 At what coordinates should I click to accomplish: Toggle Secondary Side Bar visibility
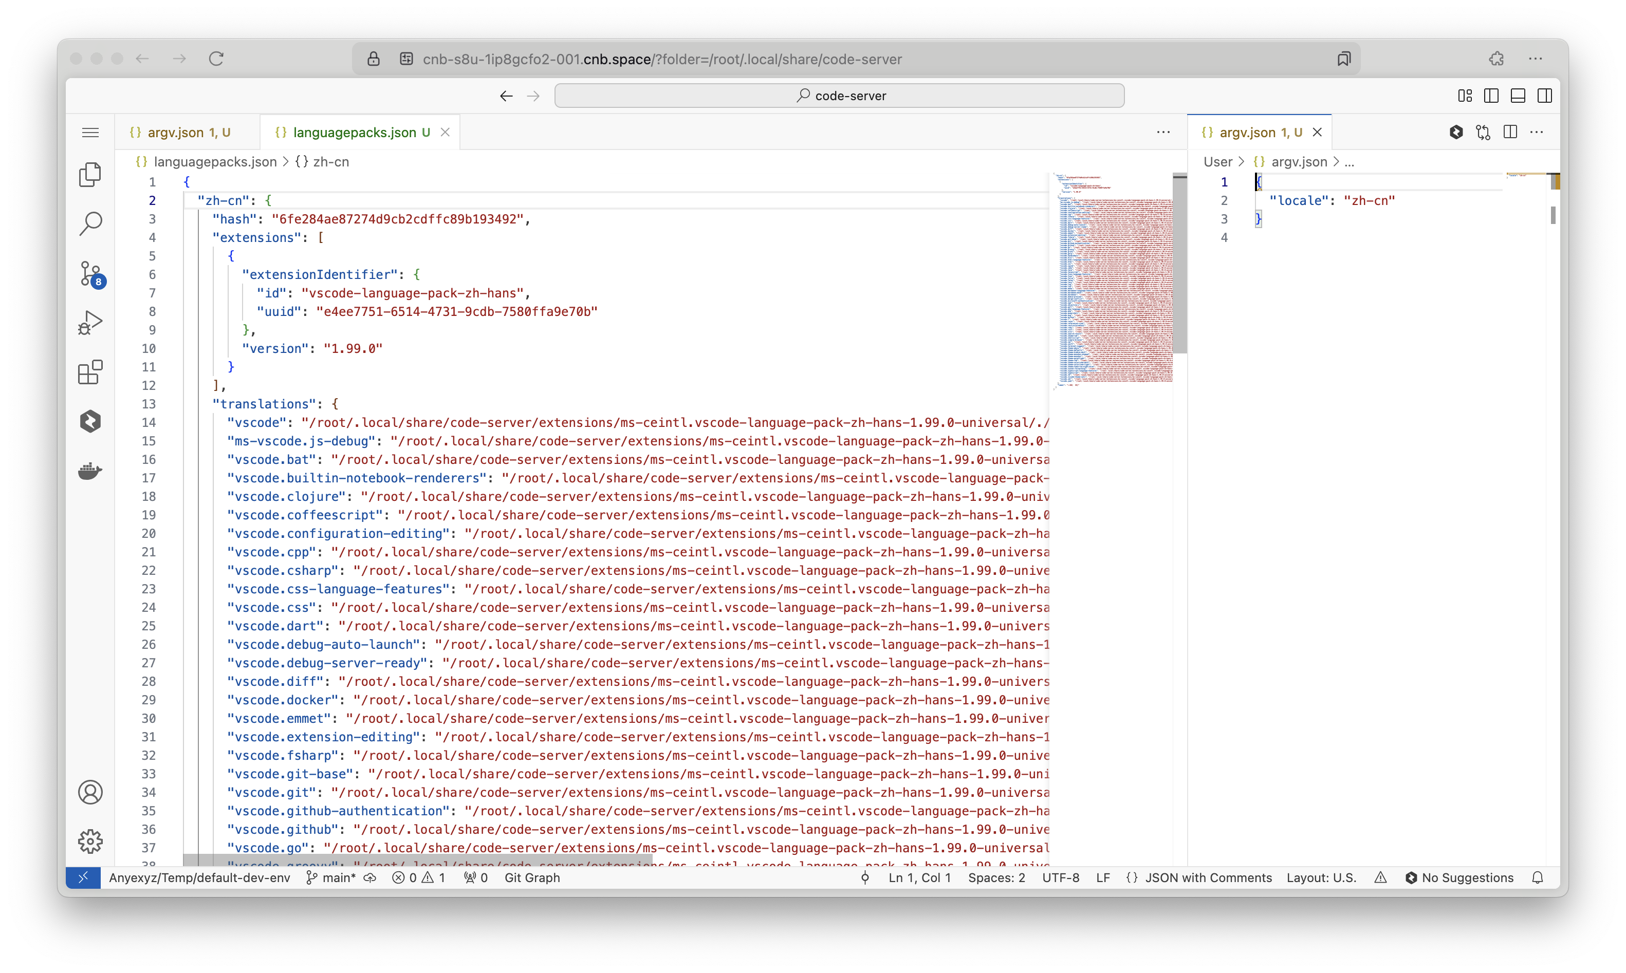click(1545, 96)
